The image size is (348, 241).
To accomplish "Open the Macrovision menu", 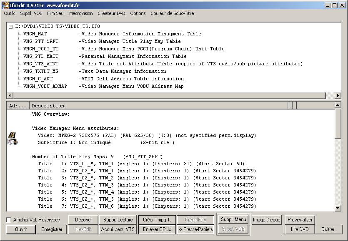I will coord(81,13).
